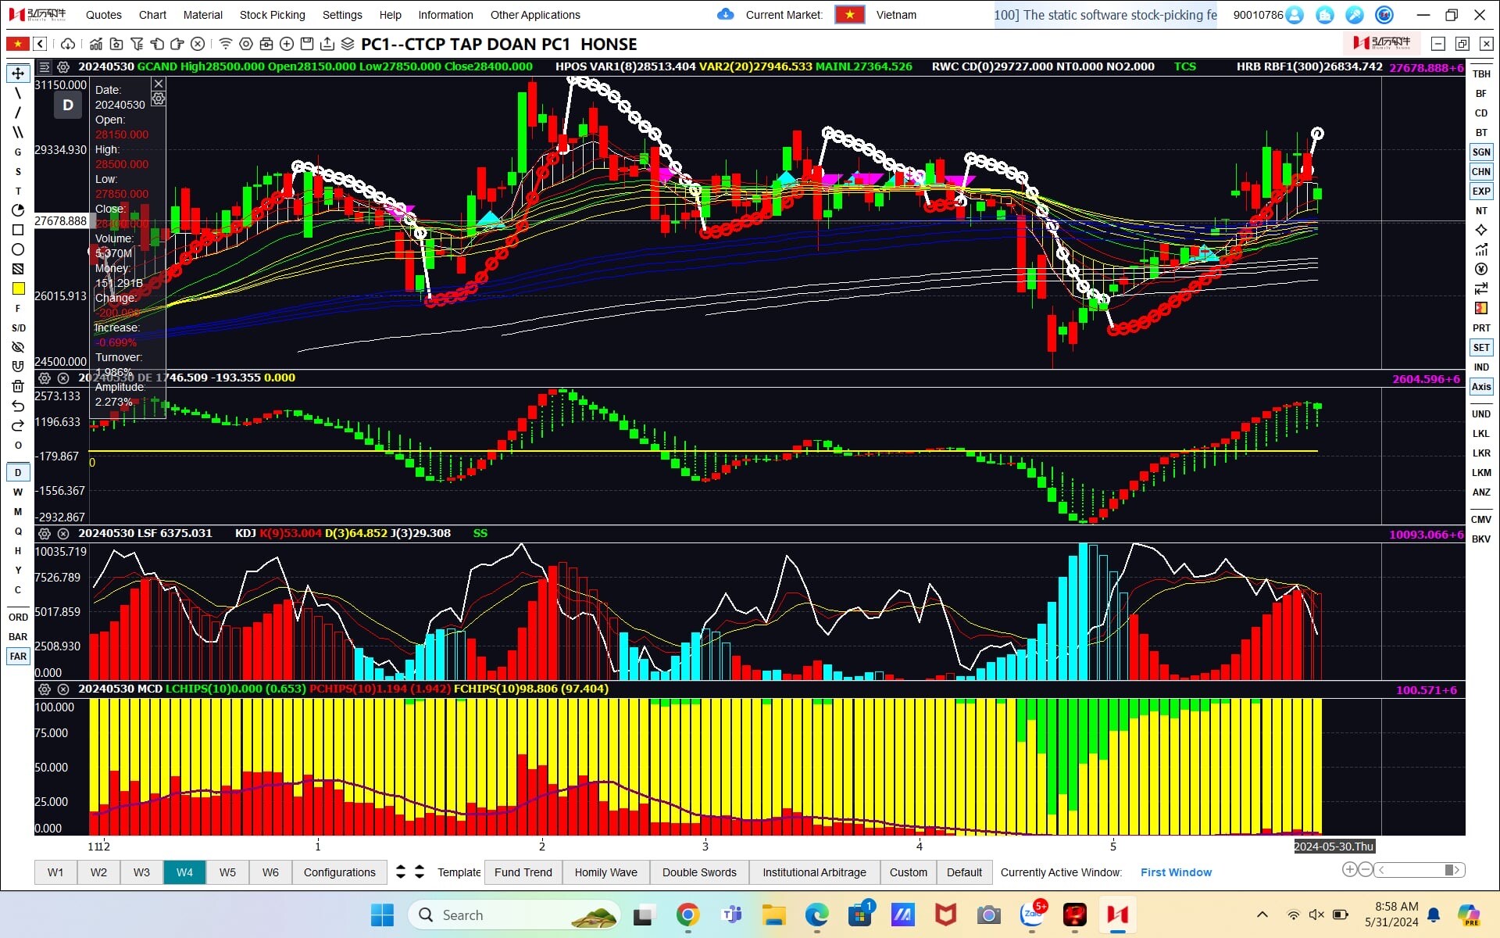
Task: Apply the Double Swords template
Action: pyautogui.click(x=699, y=872)
